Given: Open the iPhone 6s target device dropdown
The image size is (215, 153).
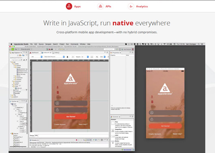Looking at the screenshot, I should tap(26, 49).
